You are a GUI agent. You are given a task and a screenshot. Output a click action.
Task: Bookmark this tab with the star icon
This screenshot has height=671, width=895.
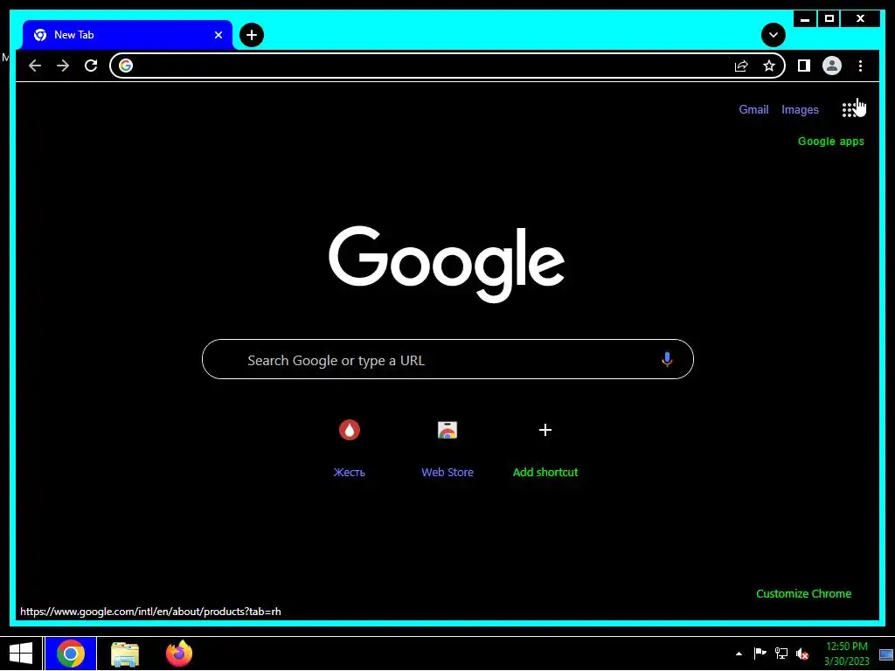[769, 66]
